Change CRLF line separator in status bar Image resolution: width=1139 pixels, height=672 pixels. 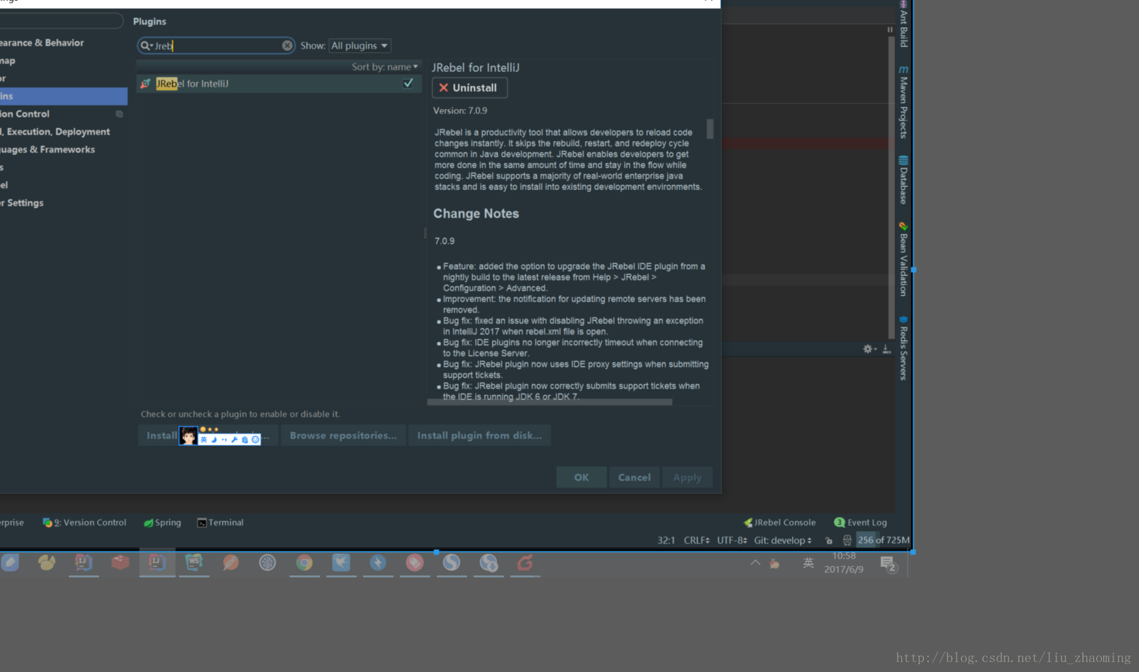[697, 540]
